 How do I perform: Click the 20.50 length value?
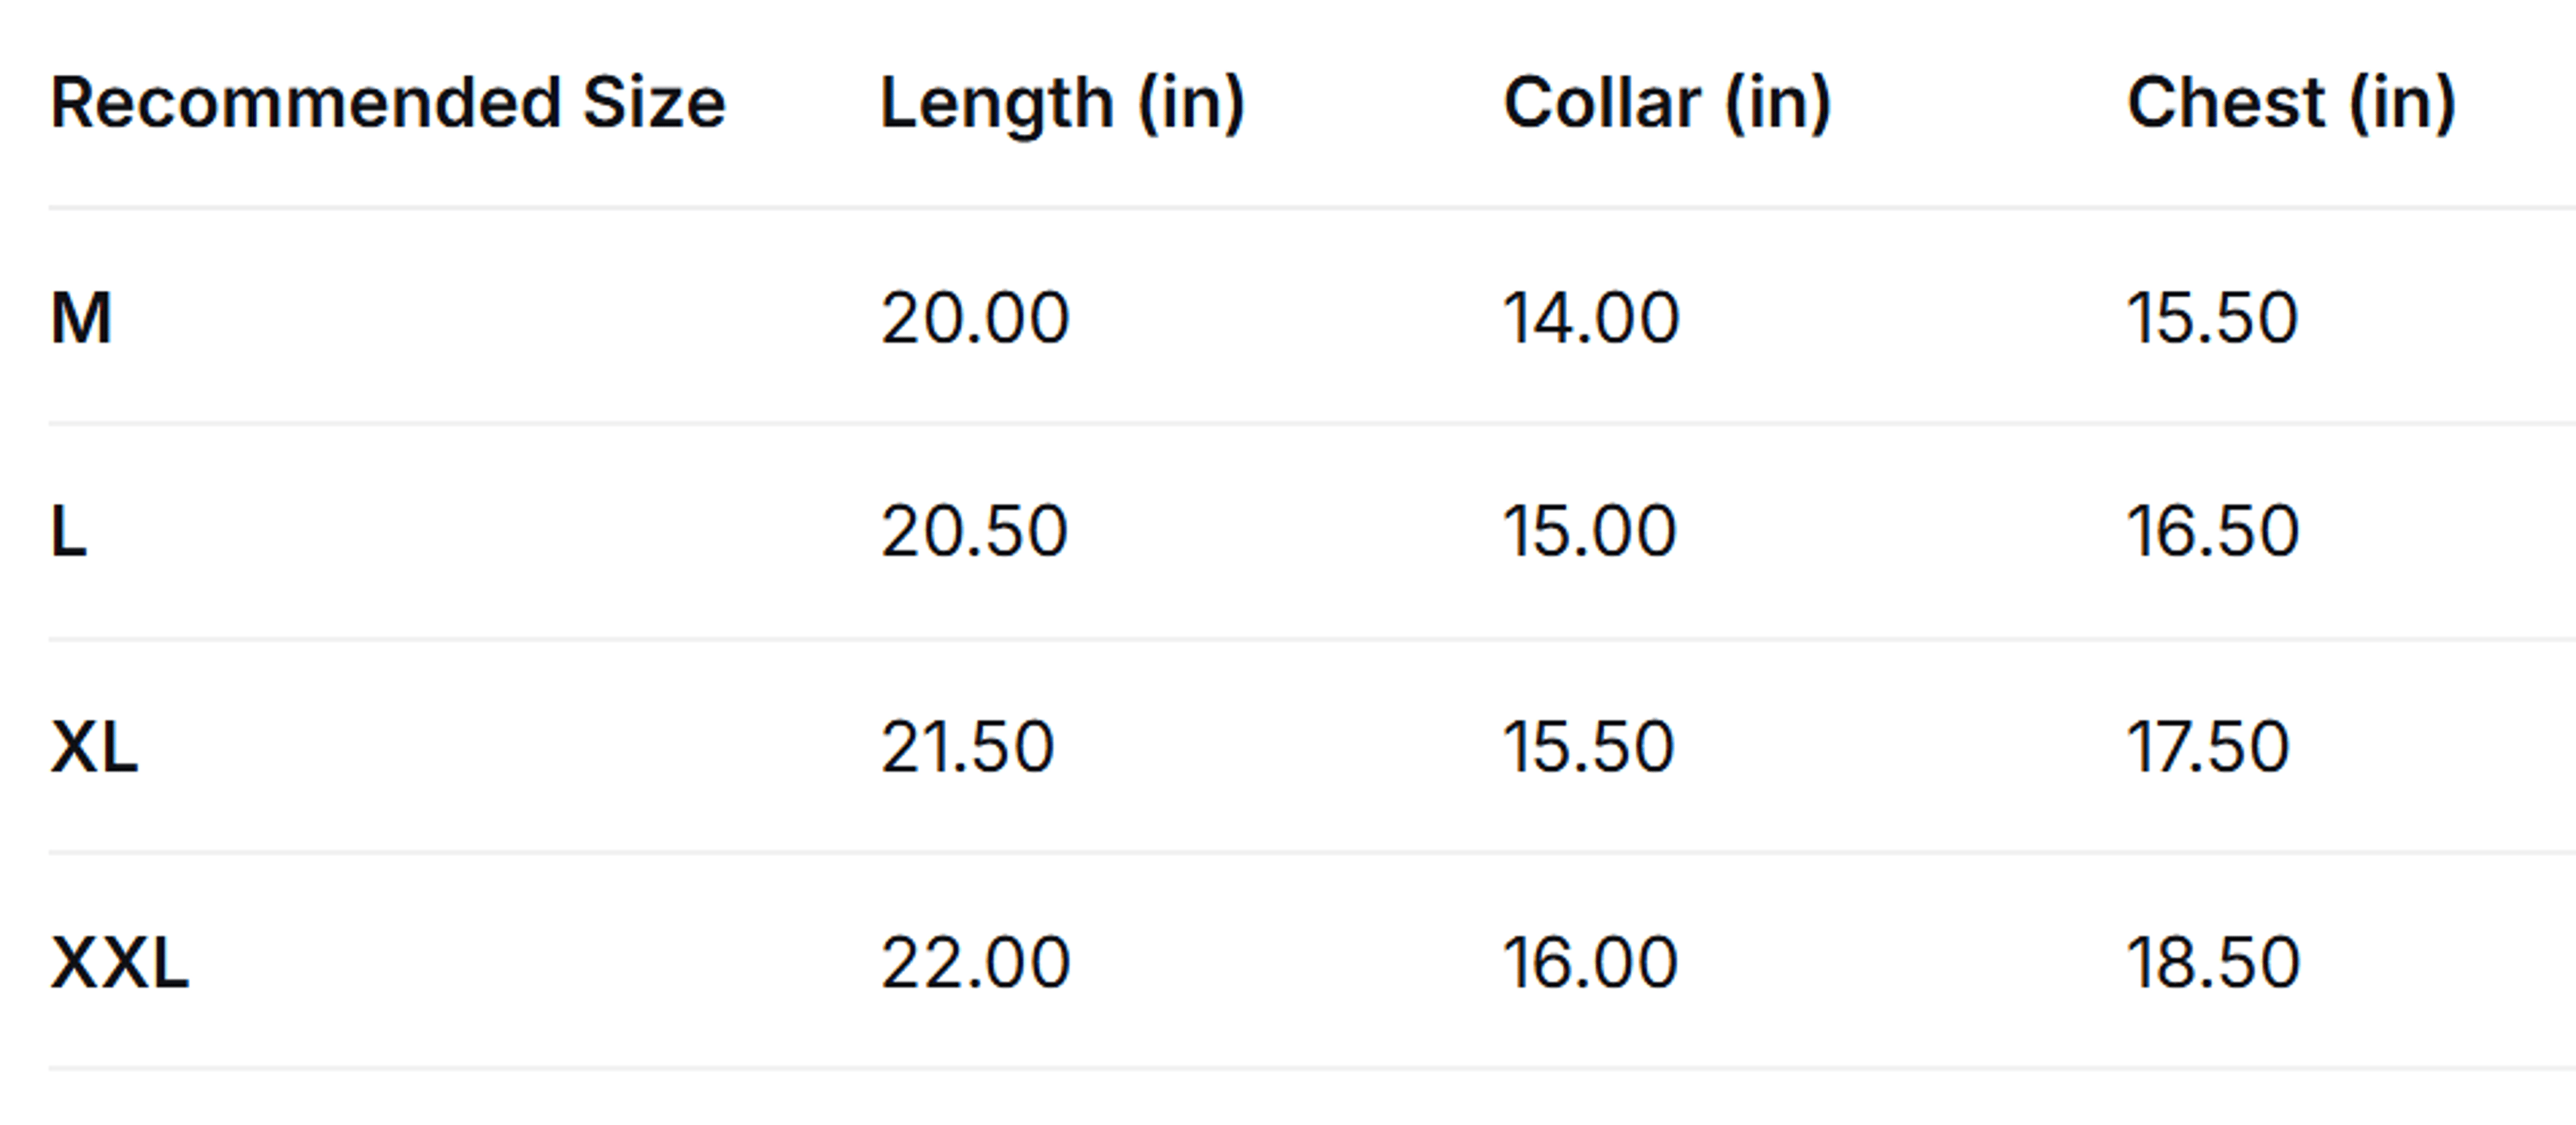coord(974,532)
